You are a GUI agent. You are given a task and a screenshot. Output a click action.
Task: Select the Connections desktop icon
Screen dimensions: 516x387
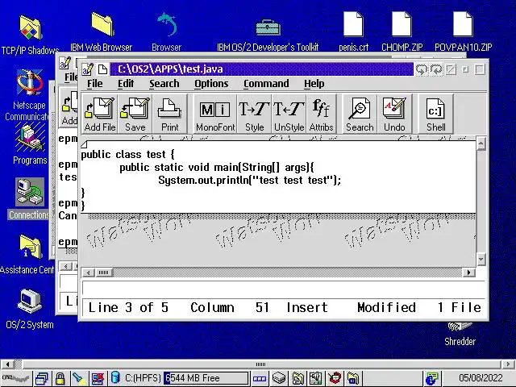point(30,192)
